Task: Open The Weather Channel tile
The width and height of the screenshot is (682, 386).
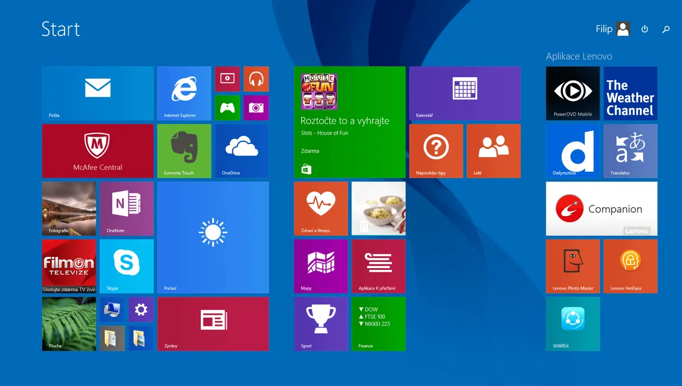Action: [x=631, y=94]
